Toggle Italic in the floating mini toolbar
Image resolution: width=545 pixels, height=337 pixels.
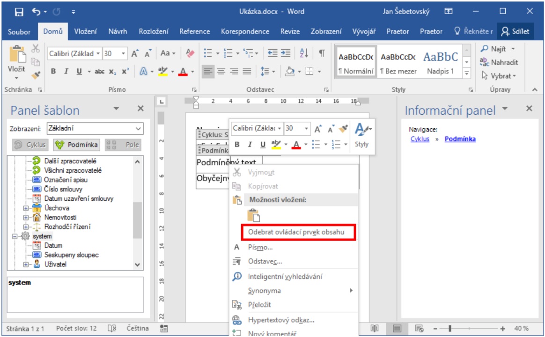point(250,145)
